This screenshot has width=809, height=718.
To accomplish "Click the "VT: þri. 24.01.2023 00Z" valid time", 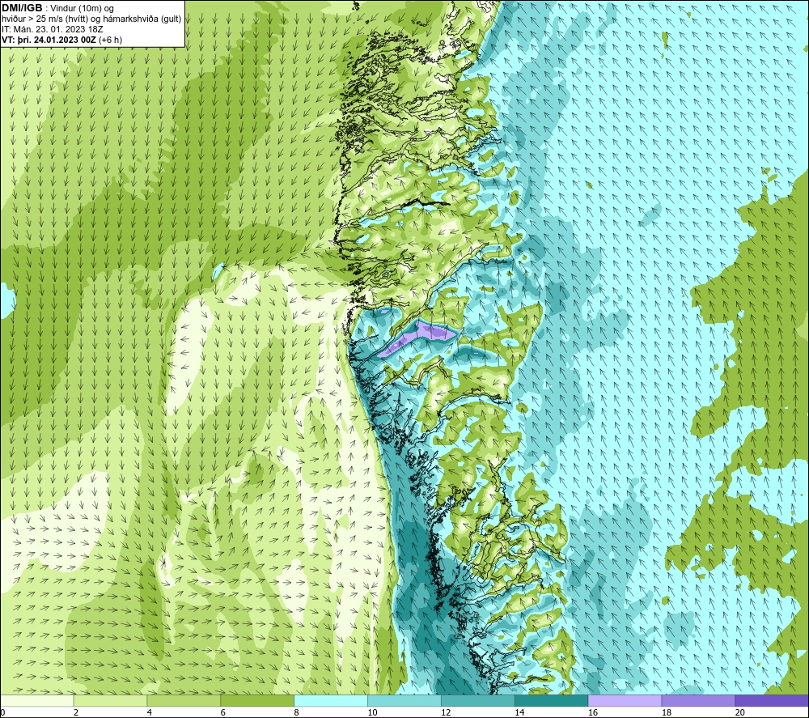I will coord(49,40).
